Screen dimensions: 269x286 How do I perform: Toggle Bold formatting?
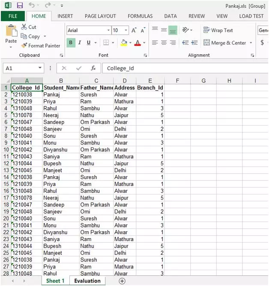click(x=71, y=43)
